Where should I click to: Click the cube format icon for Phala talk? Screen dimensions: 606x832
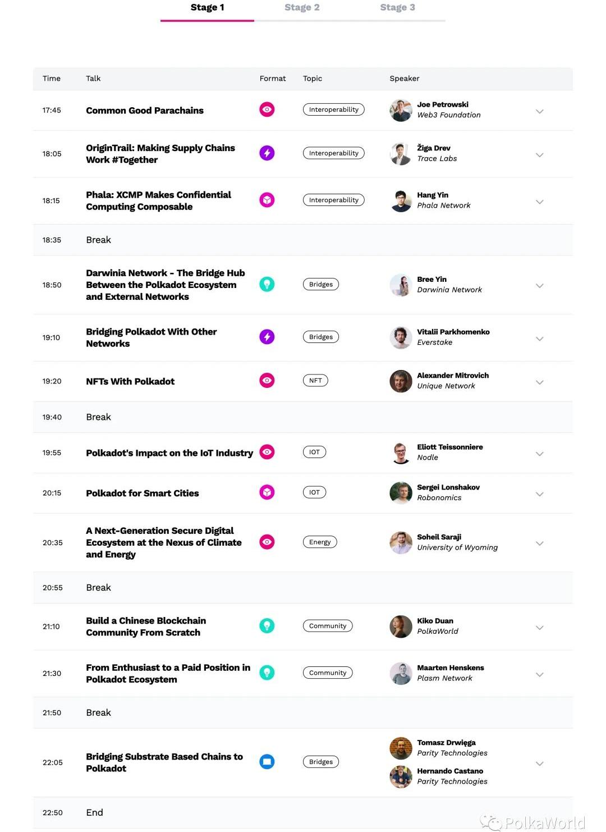267,200
